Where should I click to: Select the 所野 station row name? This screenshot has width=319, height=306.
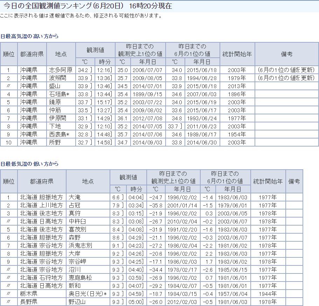click(x=55, y=142)
